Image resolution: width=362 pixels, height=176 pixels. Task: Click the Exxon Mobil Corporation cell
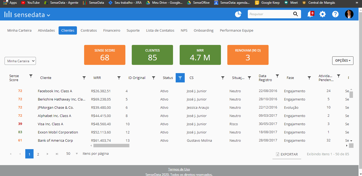58,132
